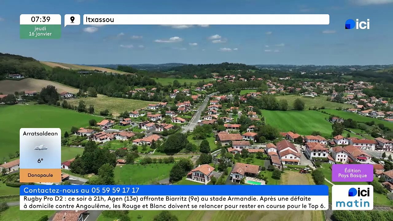Viewport: 393px width, 221px height.
Task: Click the Rugby Pro D2 news ticker
Action: [174, 203]
